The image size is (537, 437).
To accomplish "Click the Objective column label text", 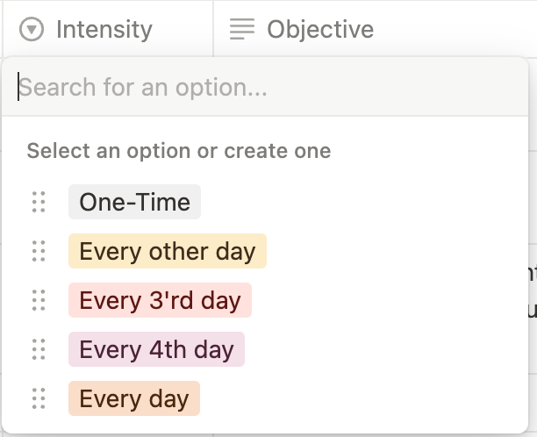I will click(320, 30).
